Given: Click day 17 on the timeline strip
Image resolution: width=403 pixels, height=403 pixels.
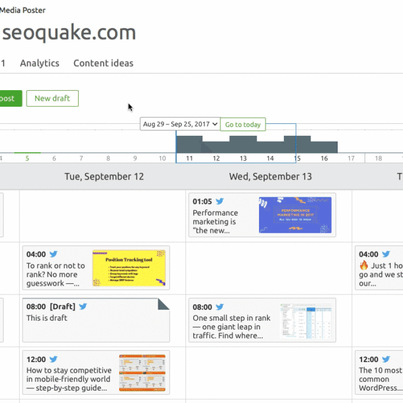Looking at the screenshot, I should [x=351, y=158].
